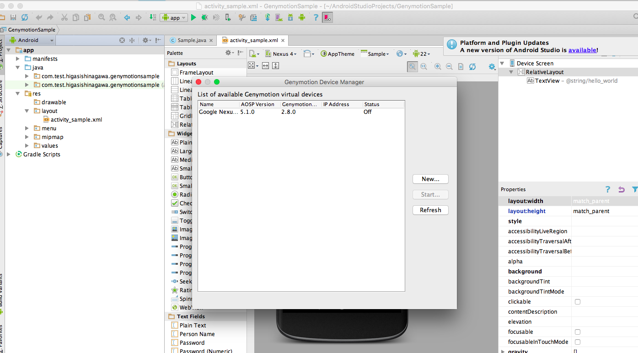Select activity_sample.xml in project tree
Viewport: 638px width, 353px height.
(x=73, y=120)
